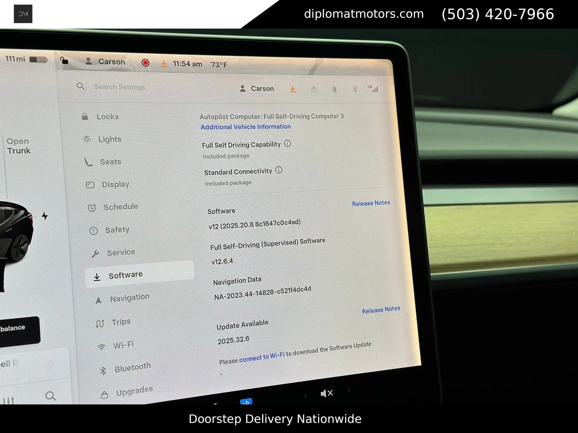
Task: Tap the red dashcam recording dot
Action: [145, 63]
